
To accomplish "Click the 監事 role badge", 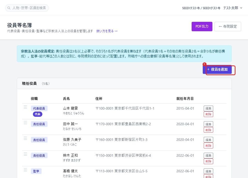I will [36, 171].
